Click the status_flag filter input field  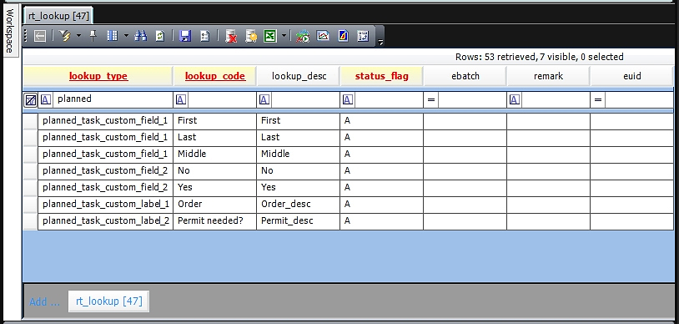coord(389,99)
